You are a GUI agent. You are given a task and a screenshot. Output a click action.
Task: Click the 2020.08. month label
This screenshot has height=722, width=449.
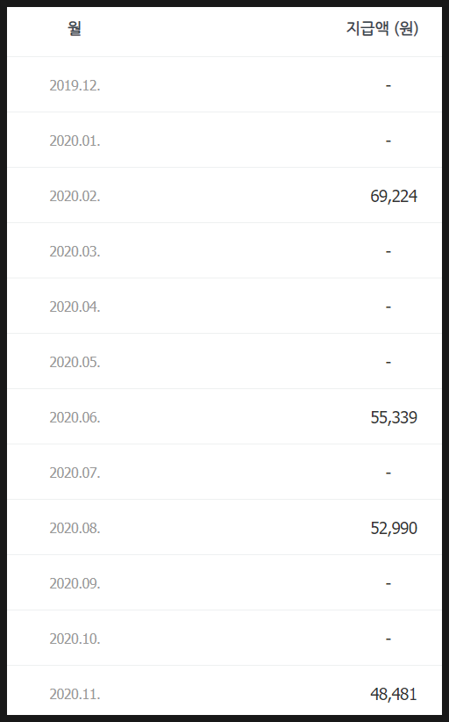[75, 528]
